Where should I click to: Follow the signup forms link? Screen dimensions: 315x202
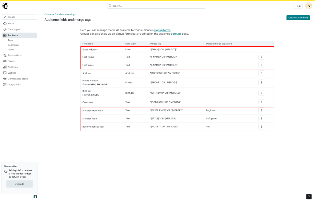pos(162,30)
